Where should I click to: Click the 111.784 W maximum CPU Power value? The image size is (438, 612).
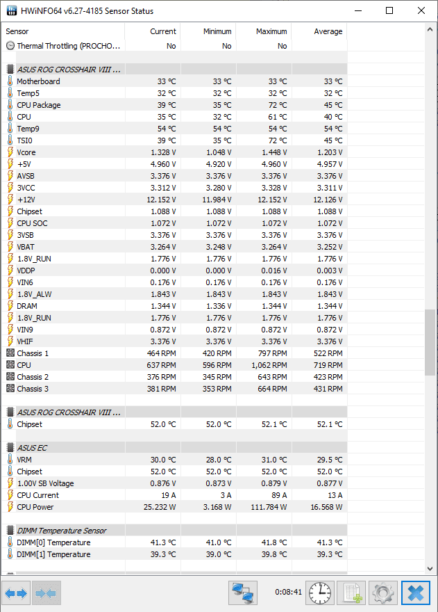269,507
